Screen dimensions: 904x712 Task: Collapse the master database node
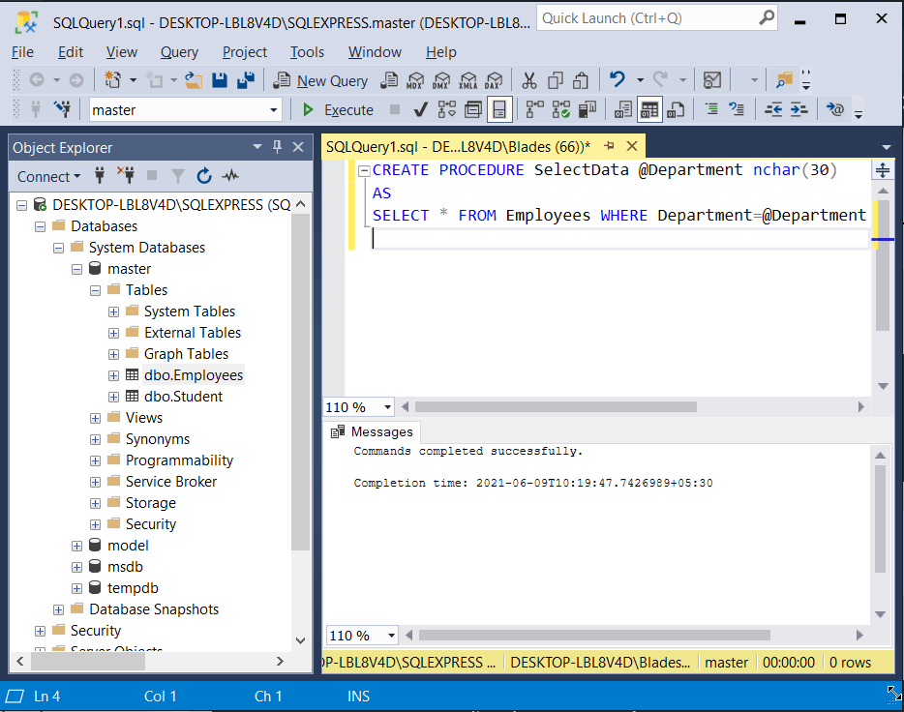pos(77,268)
